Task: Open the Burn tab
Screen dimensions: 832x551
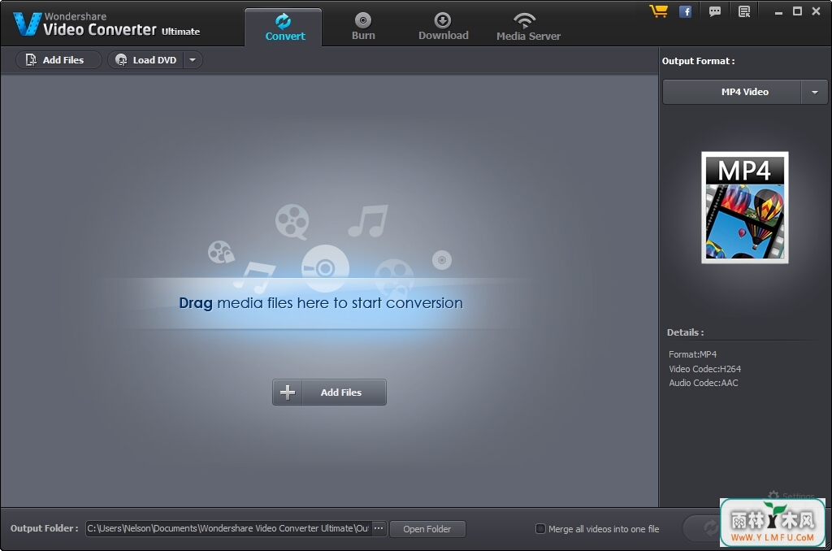Action: [x=363, y=27]
